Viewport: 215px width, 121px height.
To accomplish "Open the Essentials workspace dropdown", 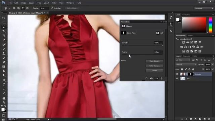I will 204,8.
